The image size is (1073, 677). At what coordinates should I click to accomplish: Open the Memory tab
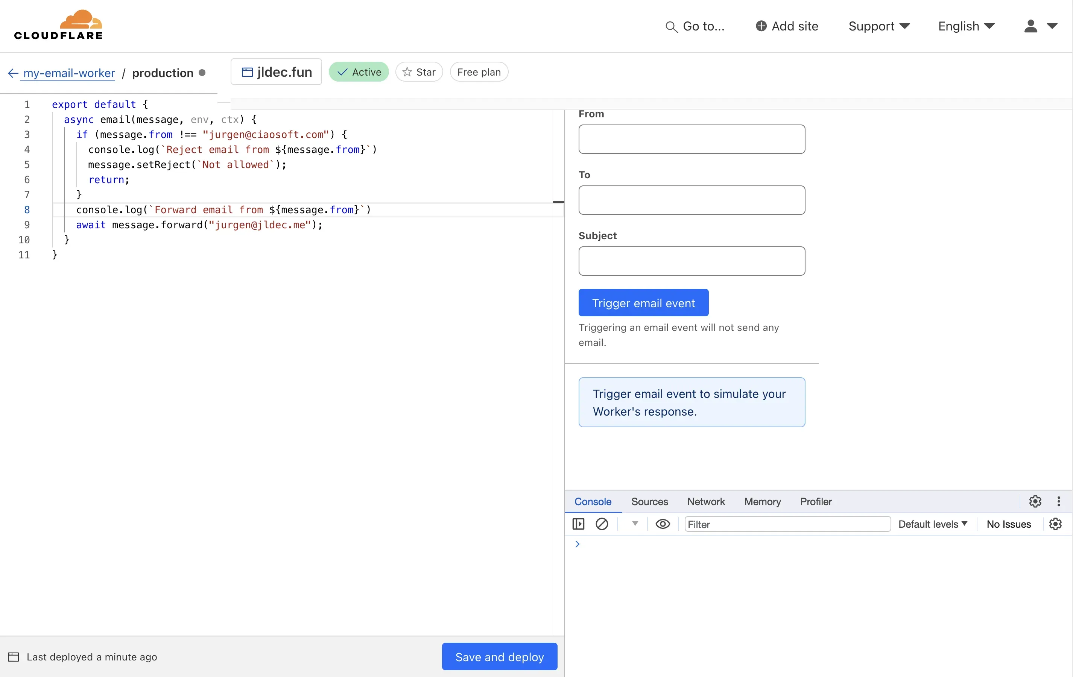pos(762,501)
